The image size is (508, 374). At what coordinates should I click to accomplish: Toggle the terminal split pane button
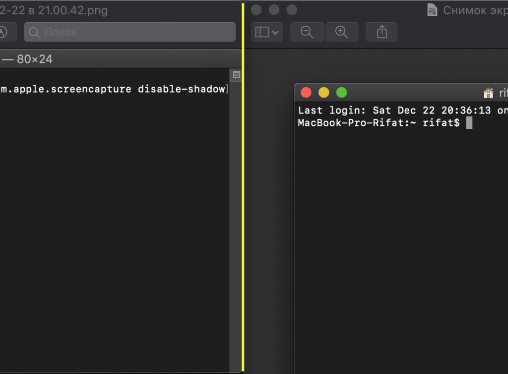tap(237, 75)
